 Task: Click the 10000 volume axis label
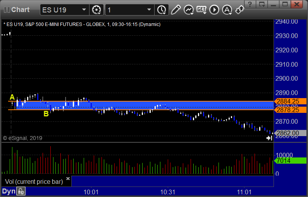click(x=284, y=155)
